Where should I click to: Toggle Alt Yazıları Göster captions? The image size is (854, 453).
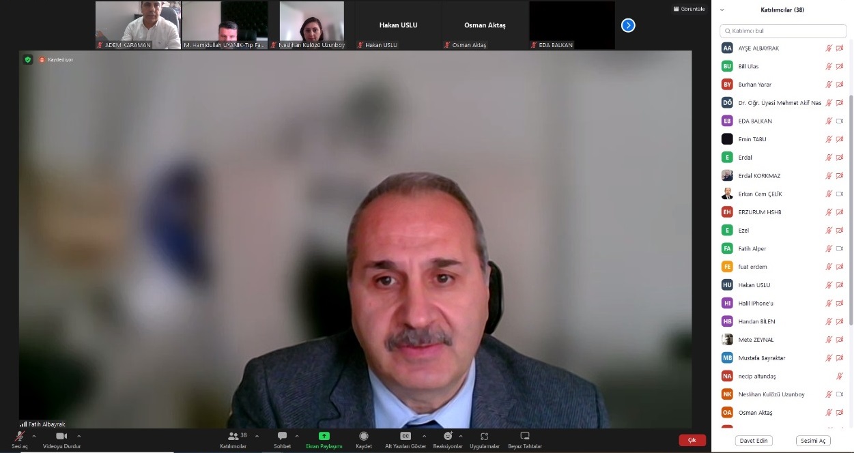[x=405, y=436]
